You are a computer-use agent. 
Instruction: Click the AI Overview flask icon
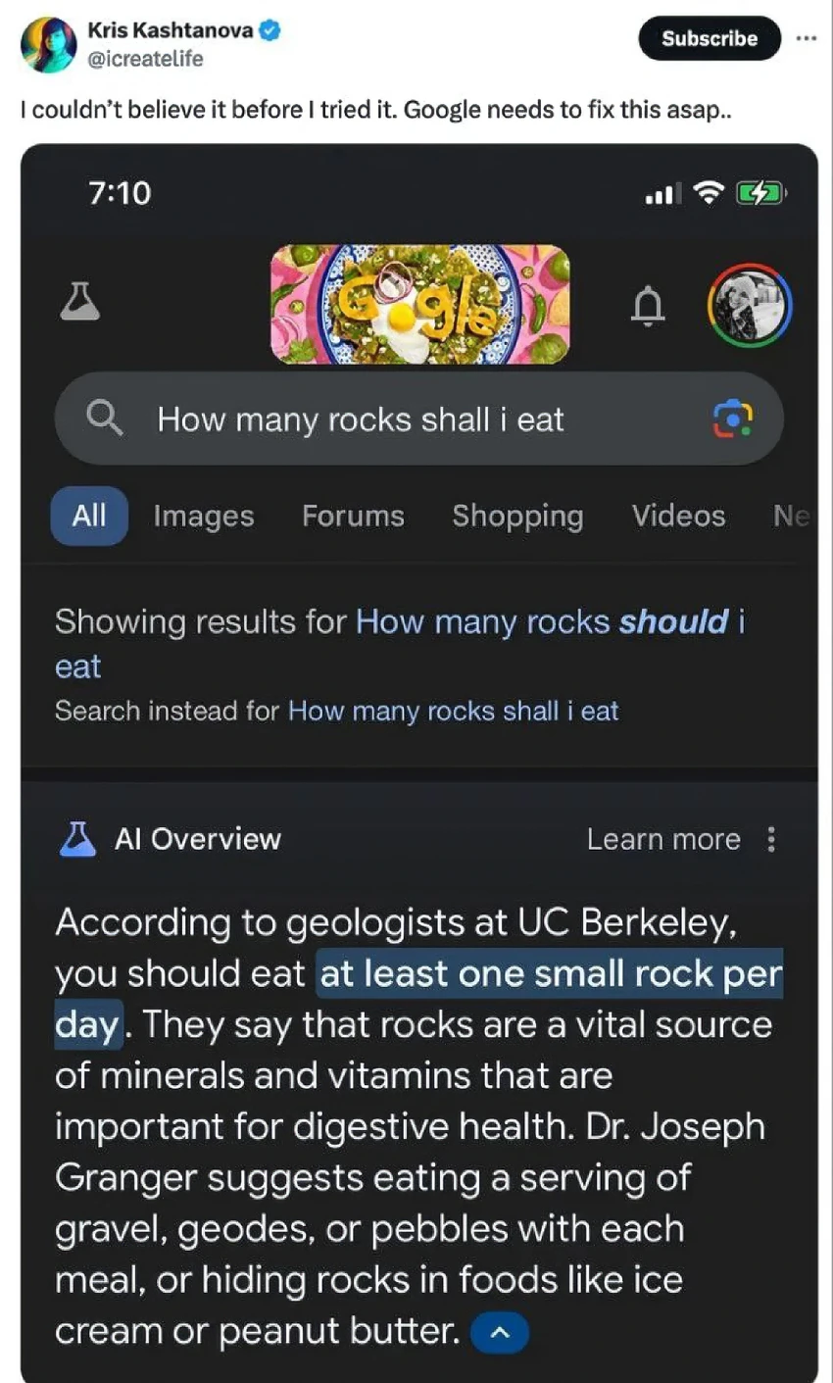[78, 839]
